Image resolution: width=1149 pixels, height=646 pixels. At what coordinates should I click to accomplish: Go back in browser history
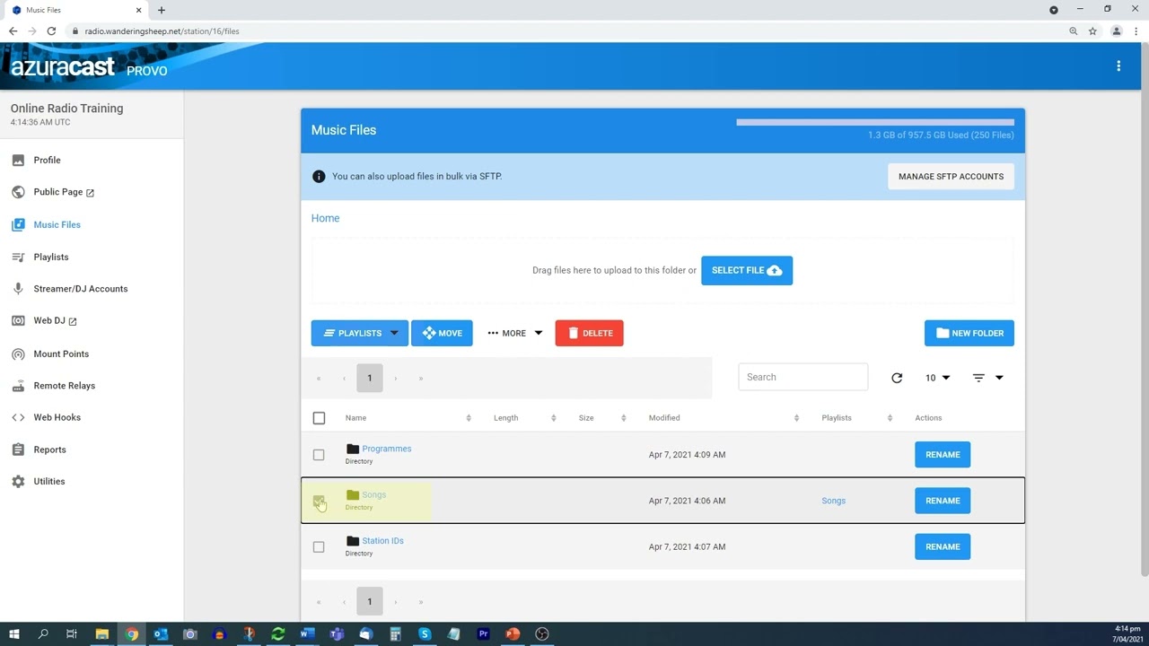pos(13,31)
